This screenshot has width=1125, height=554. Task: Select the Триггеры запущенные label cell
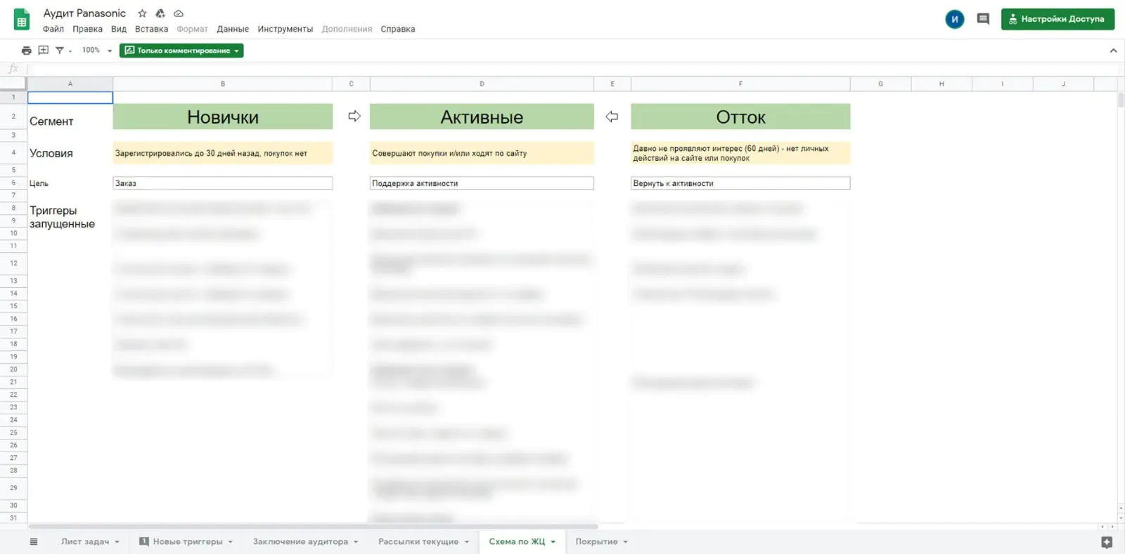pos(70,217)
